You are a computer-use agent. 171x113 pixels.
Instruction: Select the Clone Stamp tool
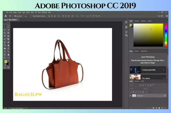pyautogui.click(x=8, y=39)
